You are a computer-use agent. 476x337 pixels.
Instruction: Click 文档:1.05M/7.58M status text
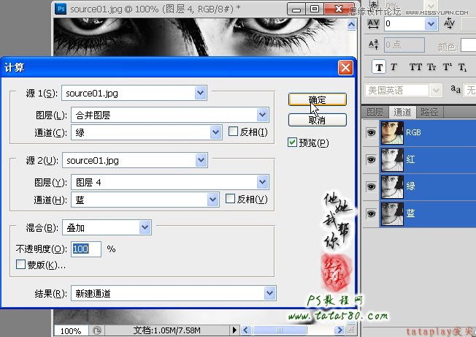[x=167, y=330]
